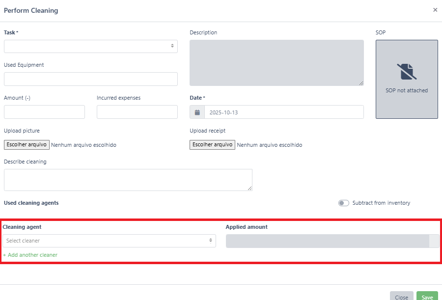This screenshot has width=442, height=300.
Task: Choose file for Upload receipt
Action: point(213,145)
